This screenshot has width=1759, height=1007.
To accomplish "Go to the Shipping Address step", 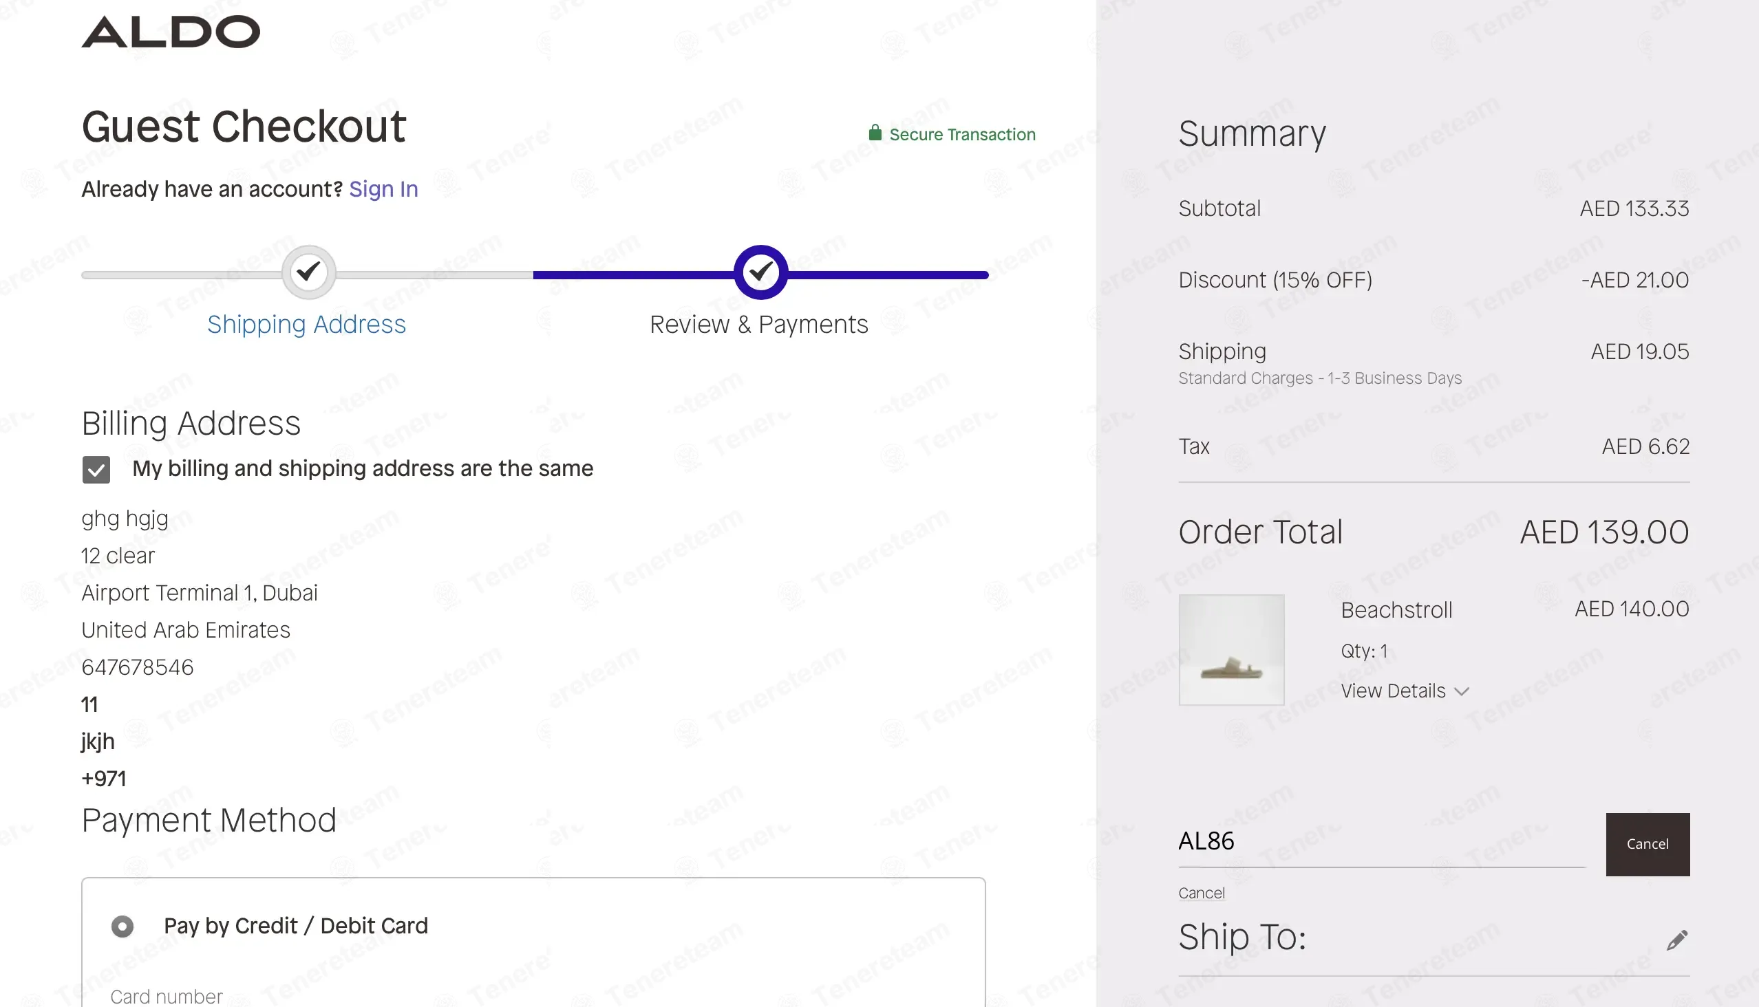I will click(306, 325).
